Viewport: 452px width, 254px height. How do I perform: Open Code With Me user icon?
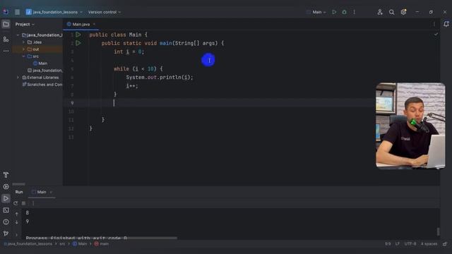(380, 12)
